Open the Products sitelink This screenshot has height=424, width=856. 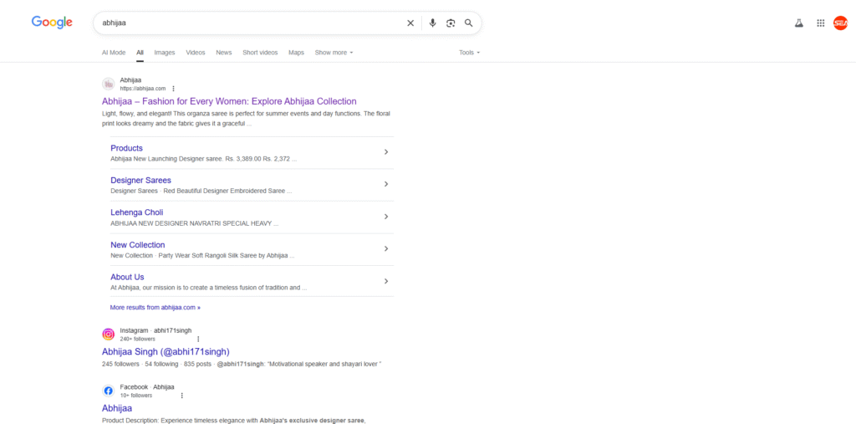(x=127, y=148)
